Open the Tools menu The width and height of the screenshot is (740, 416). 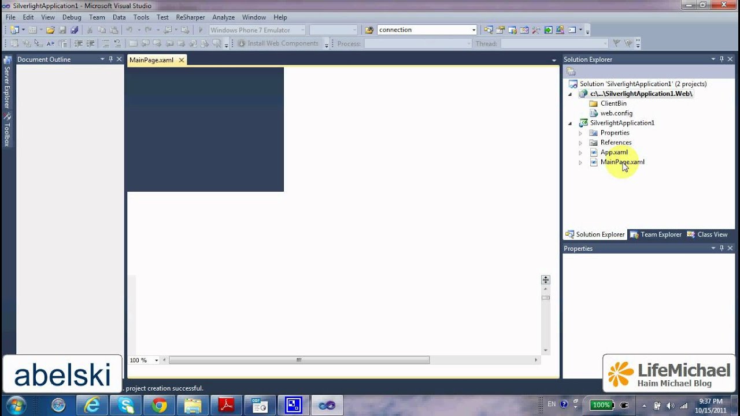tap(141, 17)
